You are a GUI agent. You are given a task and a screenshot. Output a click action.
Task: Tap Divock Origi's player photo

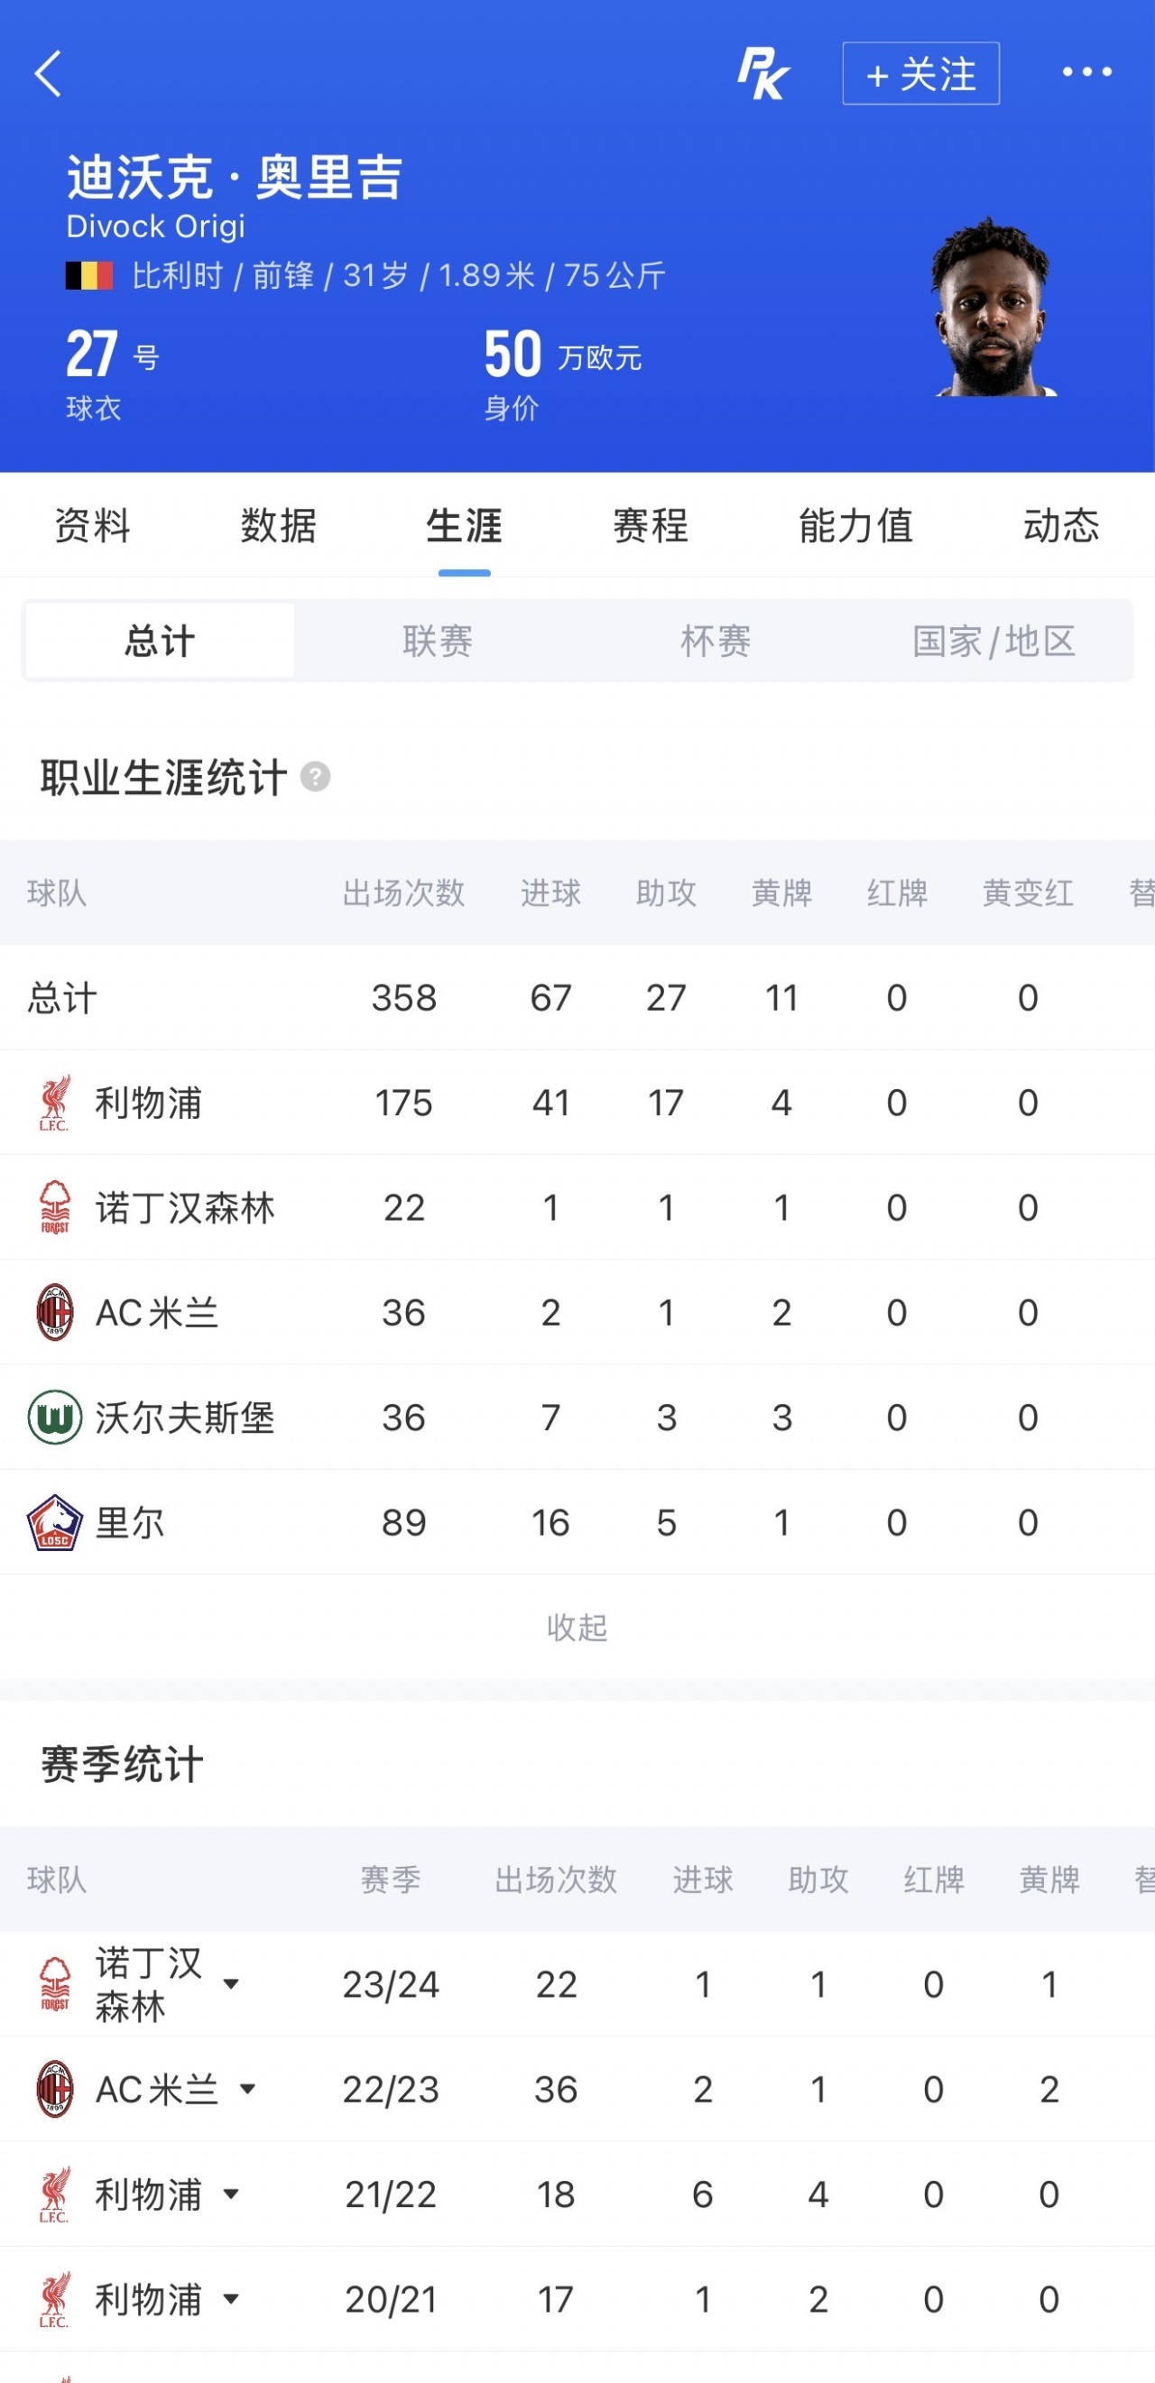(x=992, y=307)
